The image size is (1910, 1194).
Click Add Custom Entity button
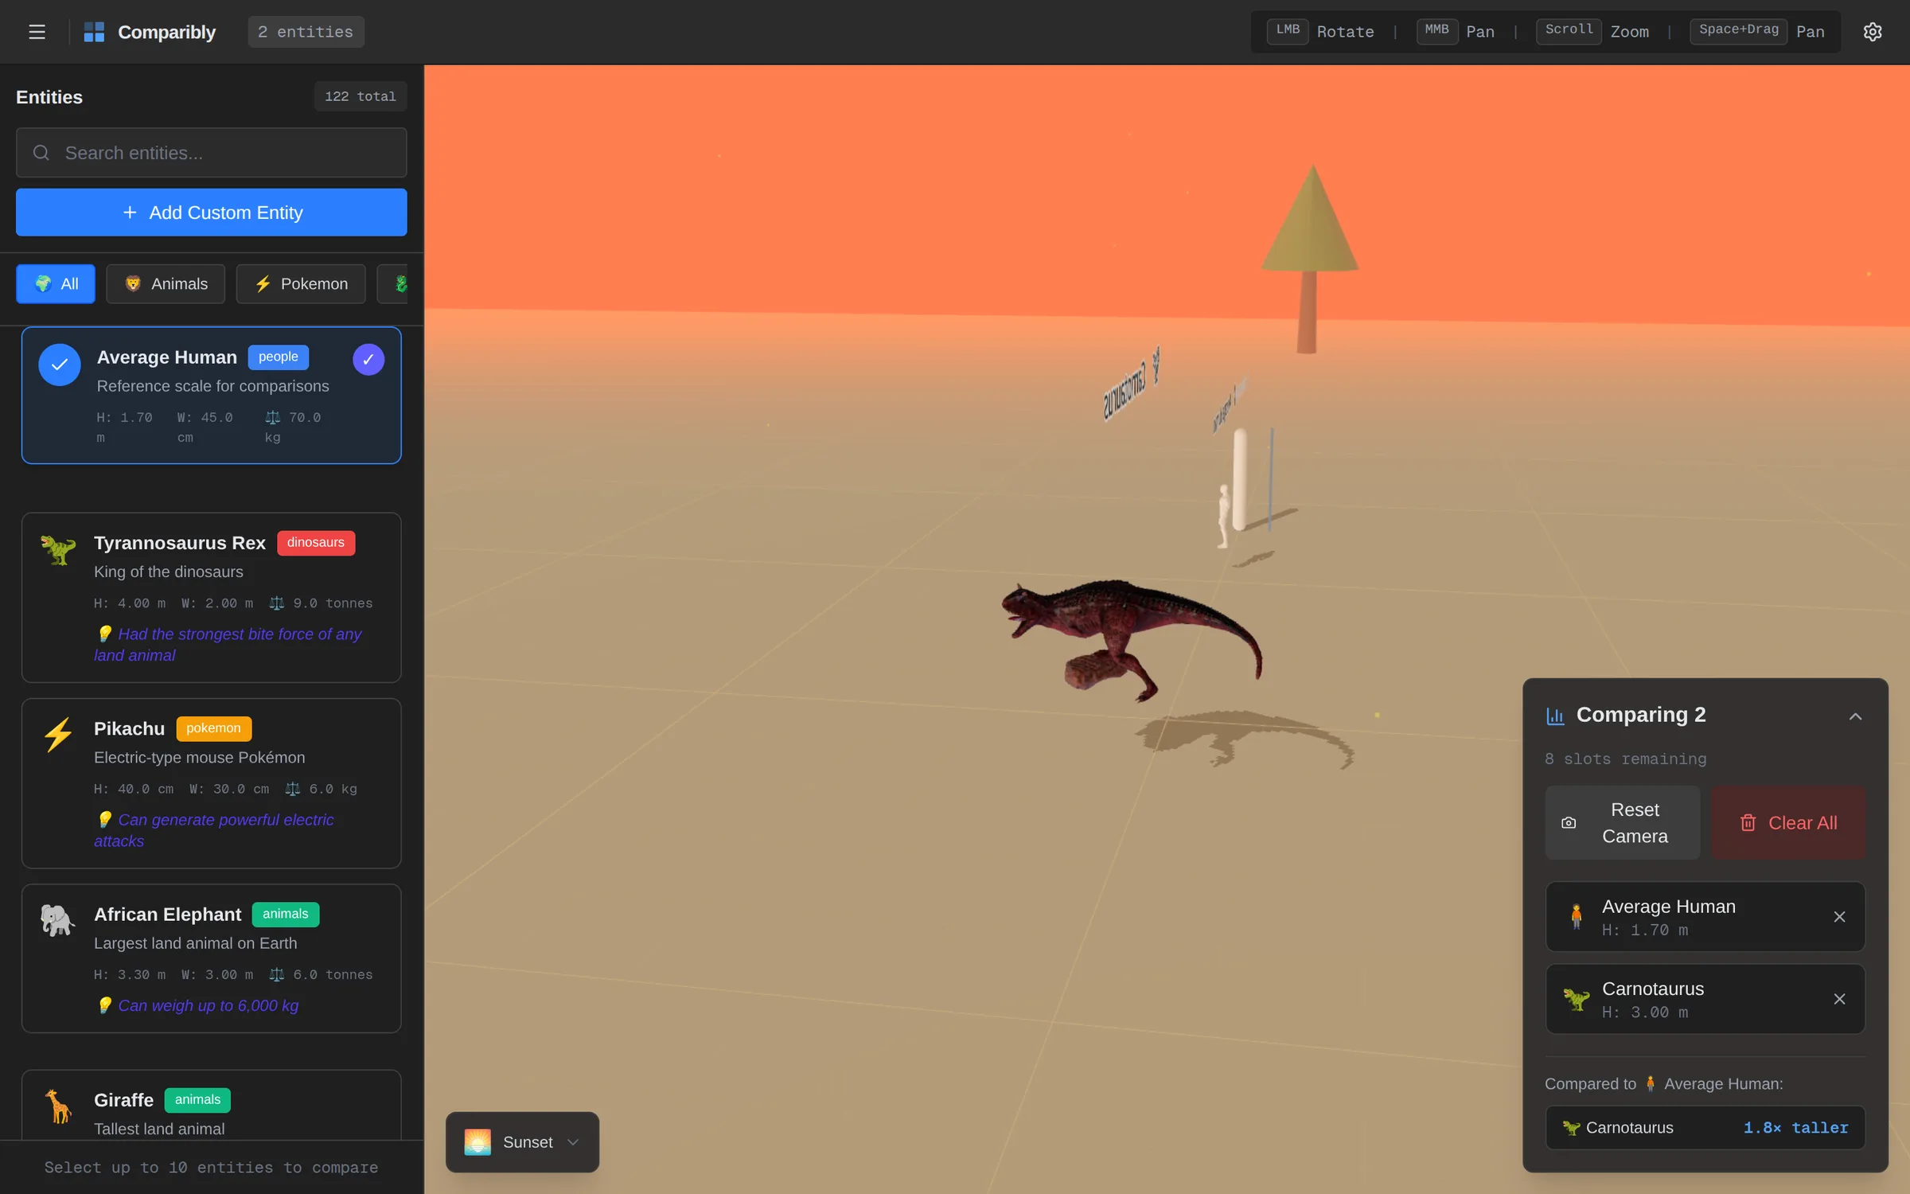[x=212, y=213]
